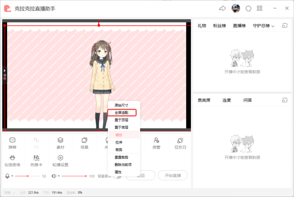Click the top-left red corner handle

(x=4, y=25)
